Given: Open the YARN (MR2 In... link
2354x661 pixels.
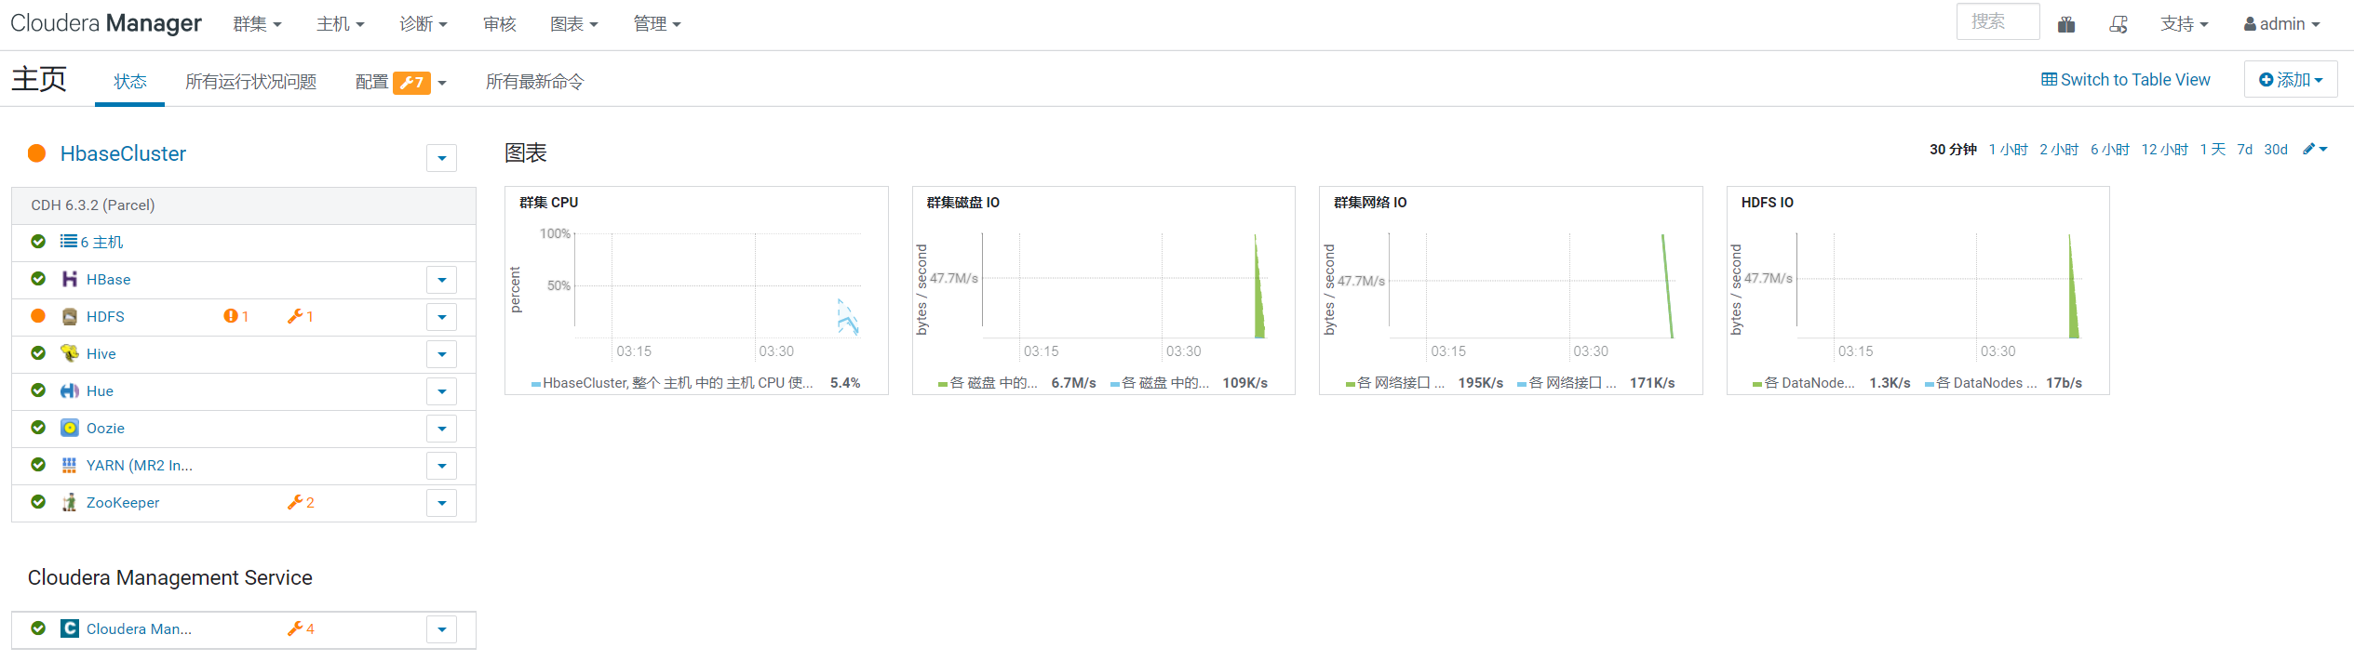Looking at the screenshot, I should (140, 465).
